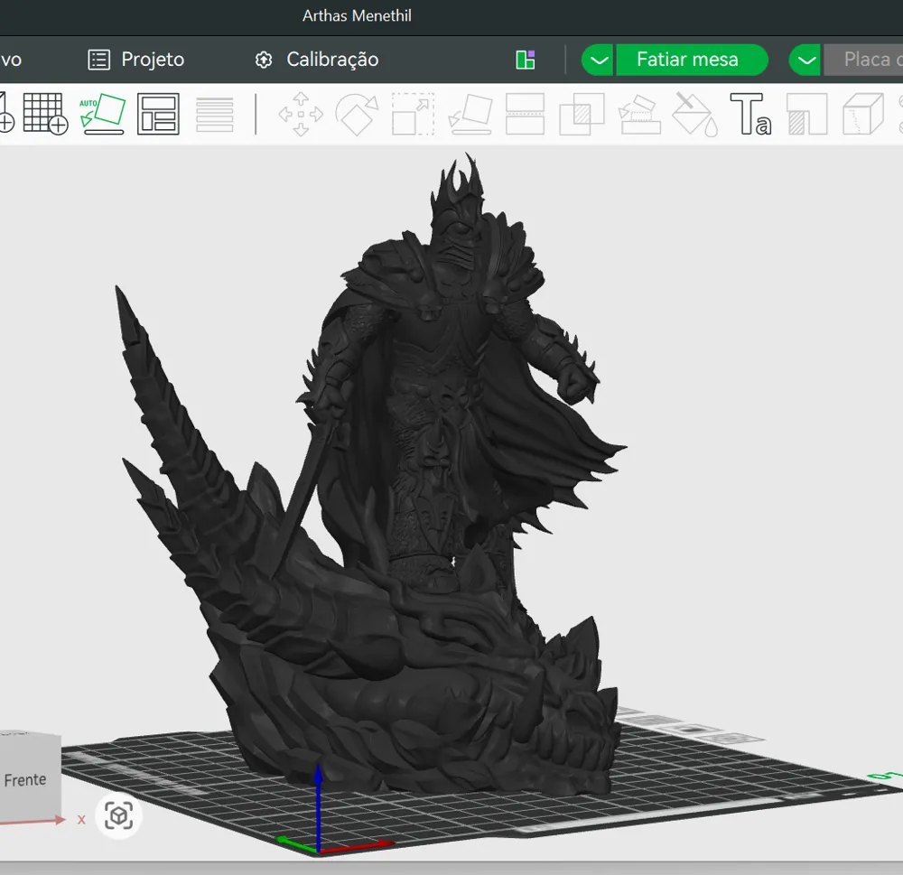The width and height of the screenshot is (903, 875).
Task: Select the Rotate tool
Action: (x=357, y=114)
